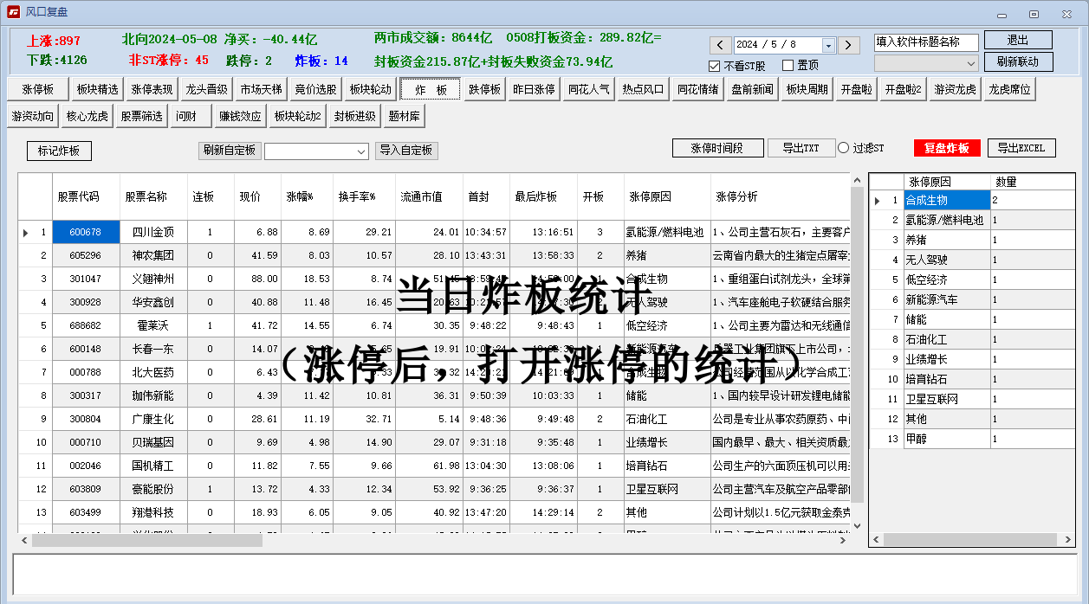This screenshot has width=1089, height=604.
Task: Click stock code 603499
Action: (85, 512)
